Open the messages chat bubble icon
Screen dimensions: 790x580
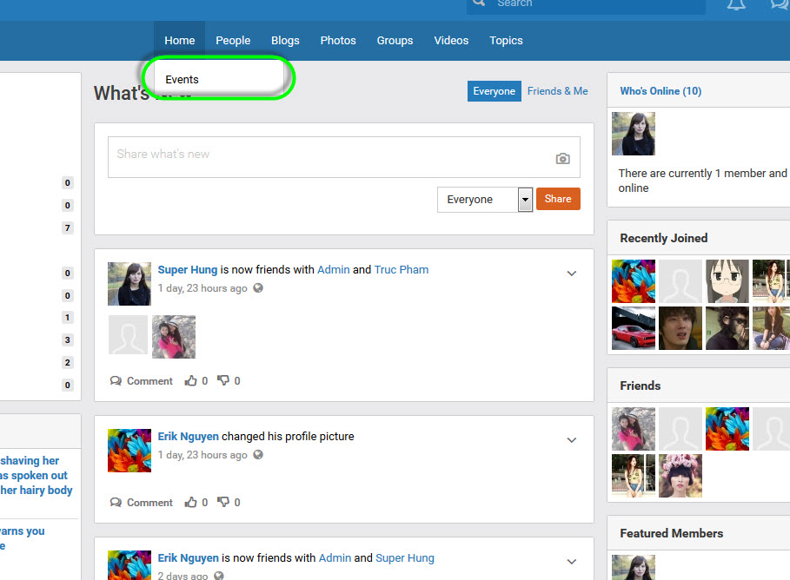point(780,4)
